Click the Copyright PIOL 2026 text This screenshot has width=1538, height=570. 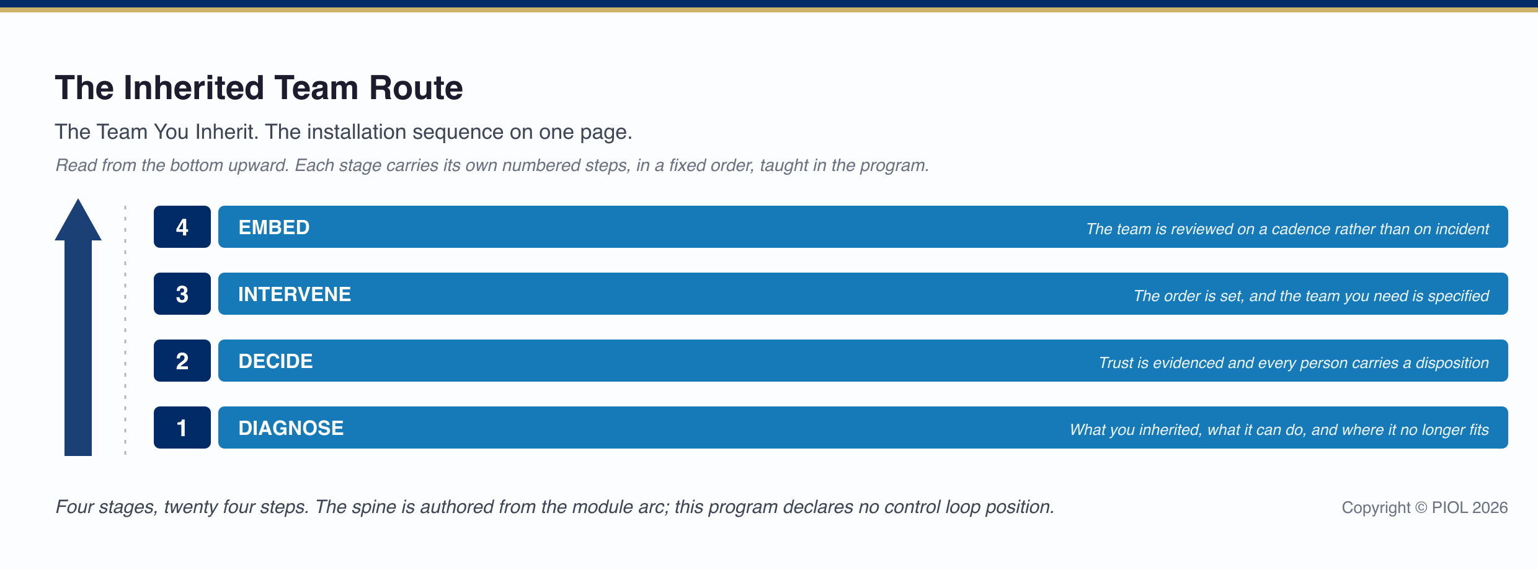click(x=1425, y=508)
